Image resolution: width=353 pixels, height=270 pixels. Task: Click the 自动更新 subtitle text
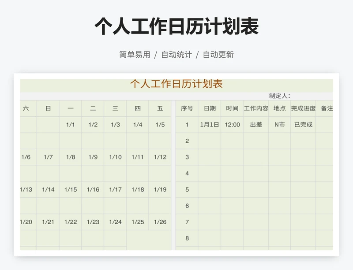(x=218, y=55)
